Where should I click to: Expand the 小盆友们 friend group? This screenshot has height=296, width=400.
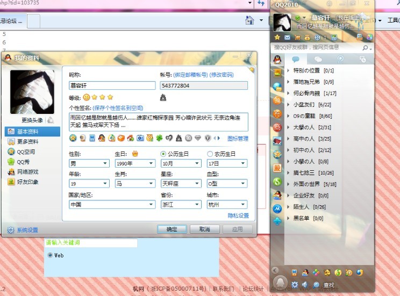point(288,105)
